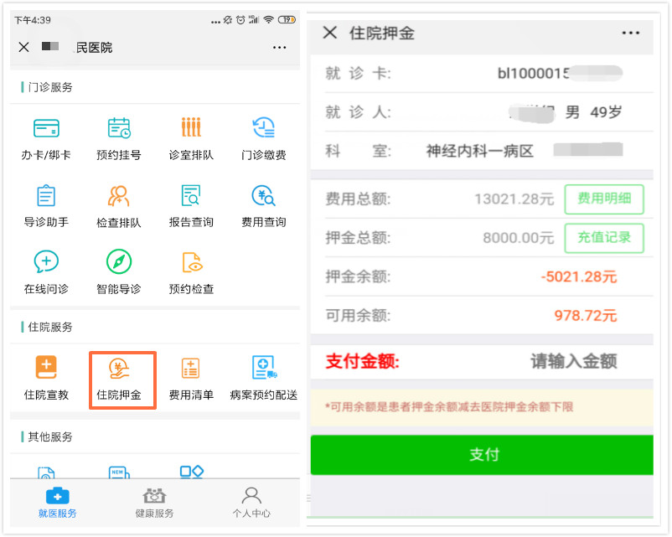
Task: Close the 住院押金 page
Action: 330,32
